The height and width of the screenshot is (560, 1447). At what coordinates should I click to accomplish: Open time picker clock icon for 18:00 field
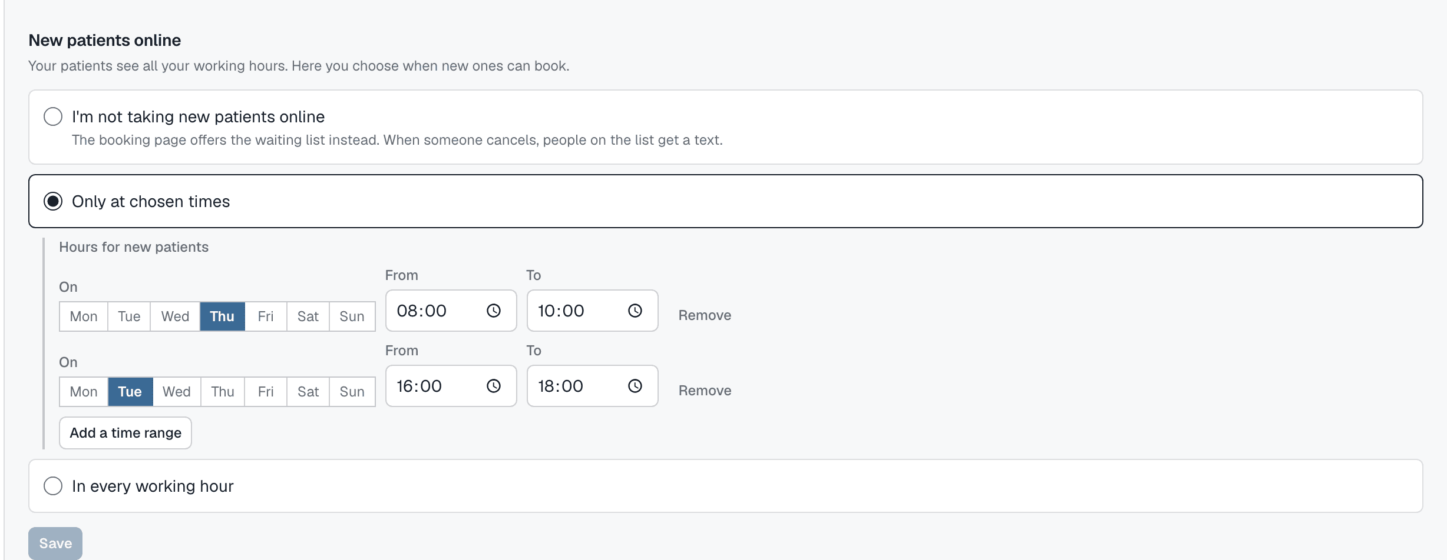click(x=635, y=386)
